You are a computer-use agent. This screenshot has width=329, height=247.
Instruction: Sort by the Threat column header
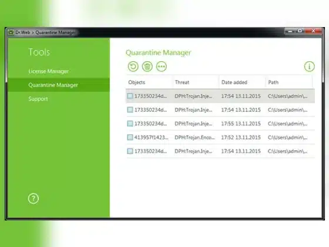tap(182, 82)
